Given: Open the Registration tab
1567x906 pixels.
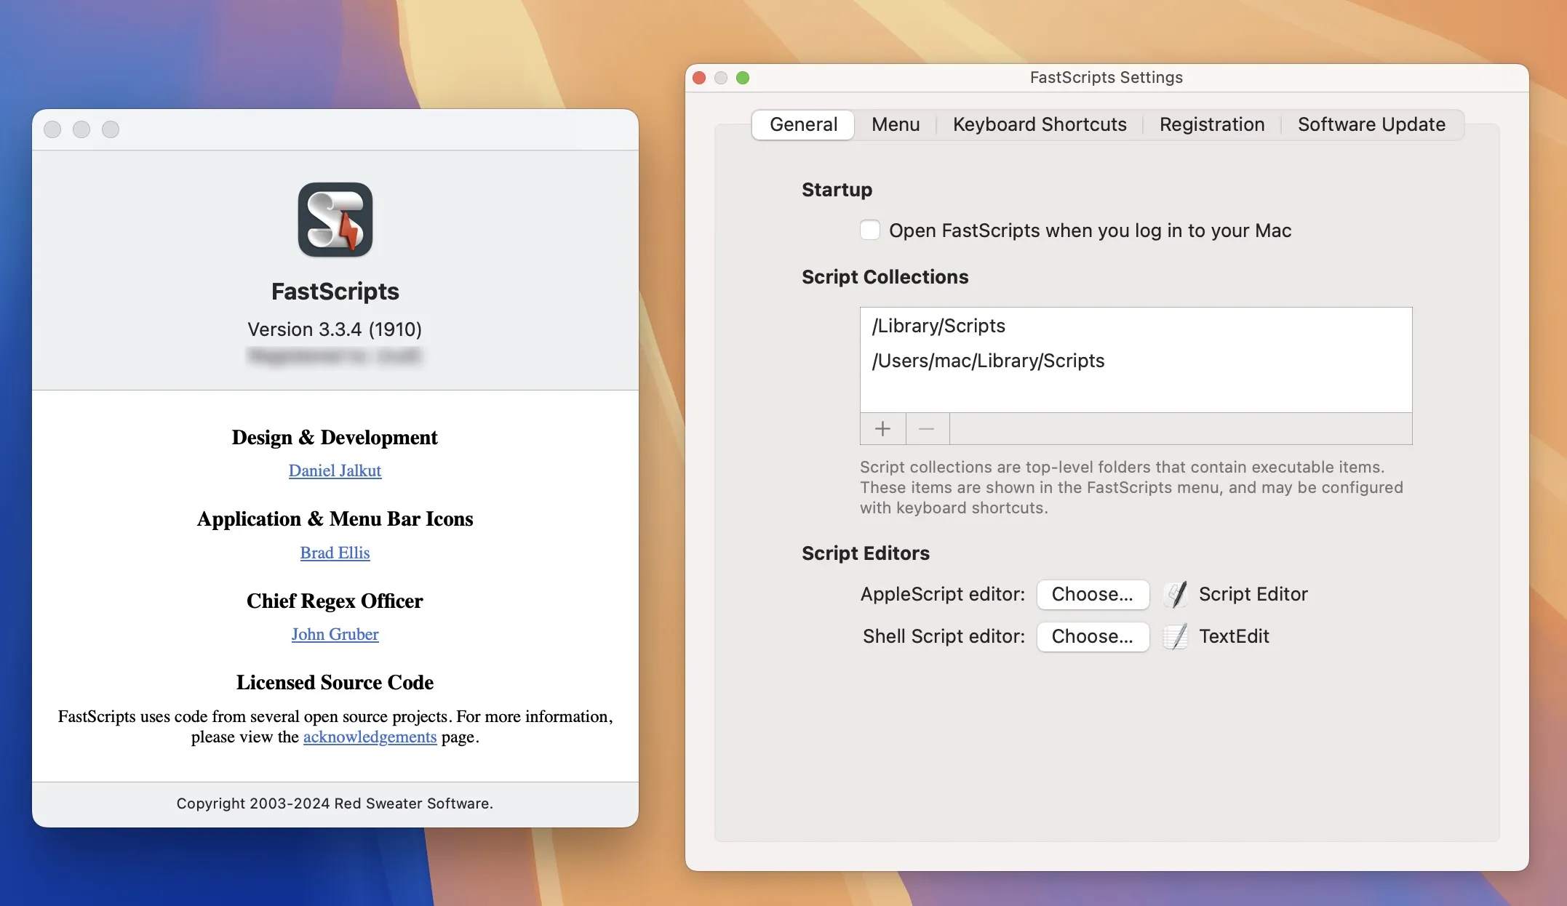Looking at the screenshot, I should pos(1212,124).
